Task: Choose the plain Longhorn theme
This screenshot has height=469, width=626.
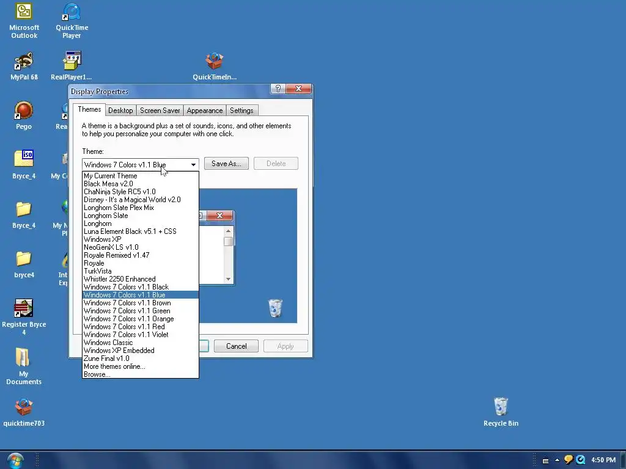Action: click(141, 224)
